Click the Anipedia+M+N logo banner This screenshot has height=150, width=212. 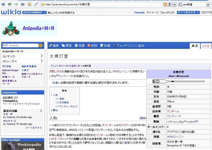click(x=29, y=28)
